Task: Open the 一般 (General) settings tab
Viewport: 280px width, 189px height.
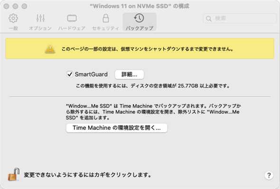Action: pyautogui.click(x=13, y=22)
